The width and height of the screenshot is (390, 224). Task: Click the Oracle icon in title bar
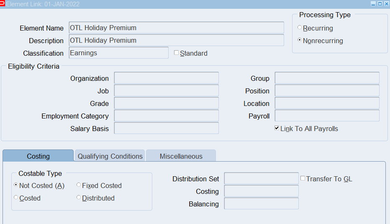(x=3, y=4)
